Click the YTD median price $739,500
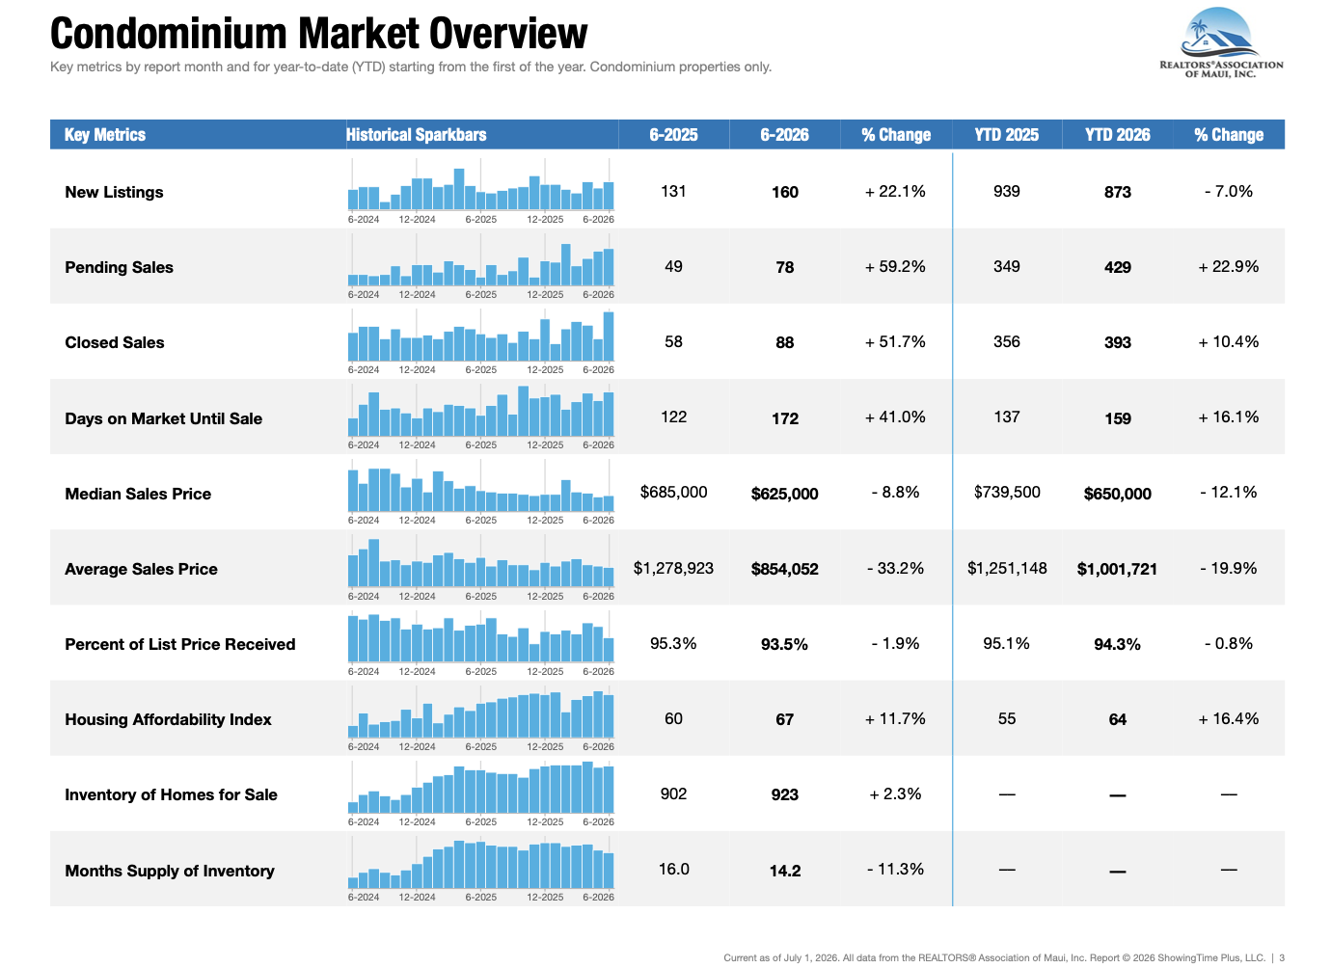This screenshot has height=968, width=1331. 1007,492
